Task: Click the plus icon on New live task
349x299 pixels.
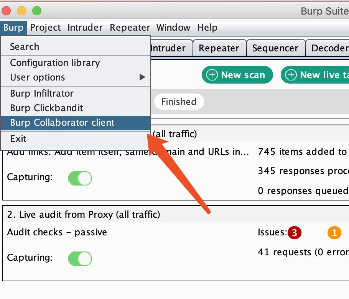Action: click(x=291, y=75)
